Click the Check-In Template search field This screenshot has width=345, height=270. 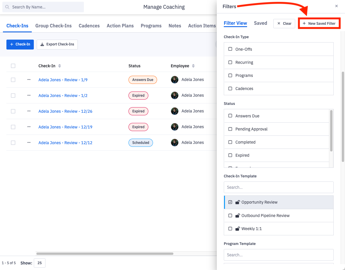tap(279, 187)
